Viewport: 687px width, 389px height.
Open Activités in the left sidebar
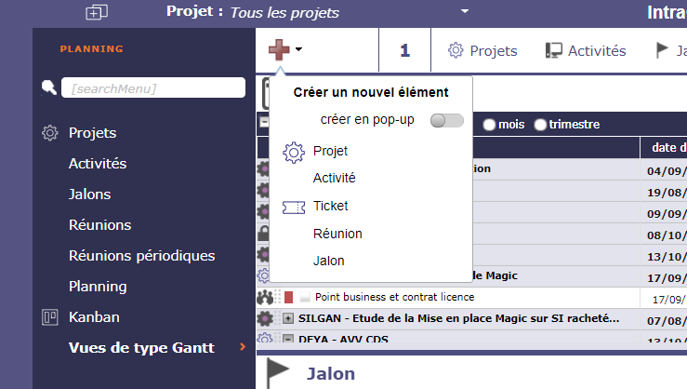pos(98,164)
